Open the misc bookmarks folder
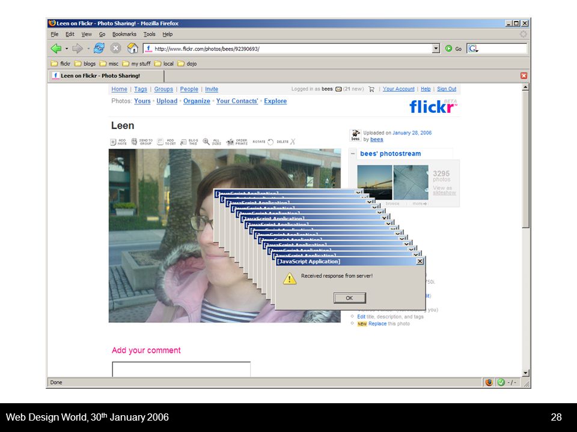Viewport: 577px width, 432px height. click(x=109, y=64)
